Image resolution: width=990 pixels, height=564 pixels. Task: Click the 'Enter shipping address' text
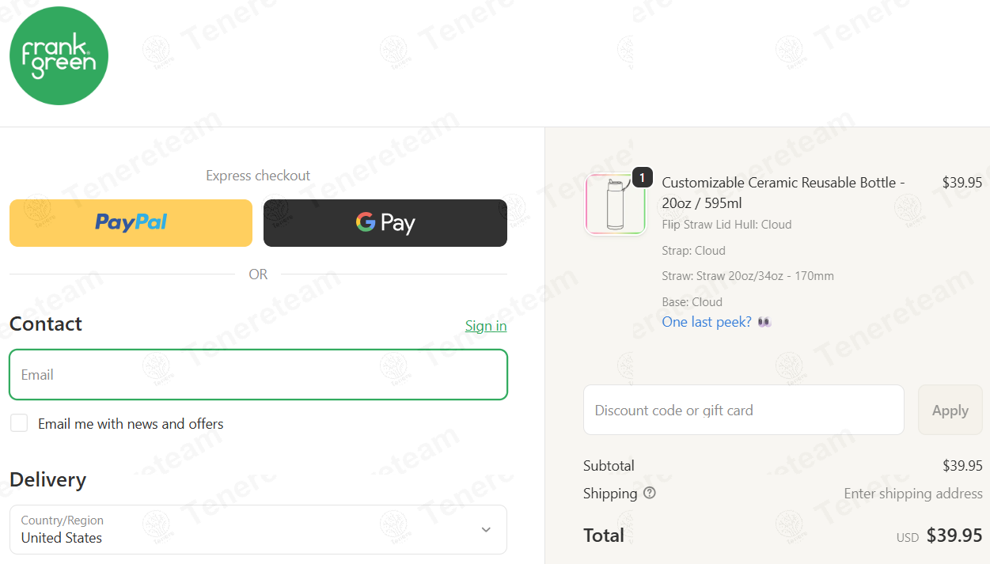pyautogui.click(x=913, y=494)
